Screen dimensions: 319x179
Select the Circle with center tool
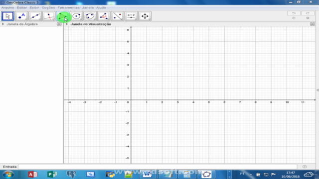click(x=76, y=16)
